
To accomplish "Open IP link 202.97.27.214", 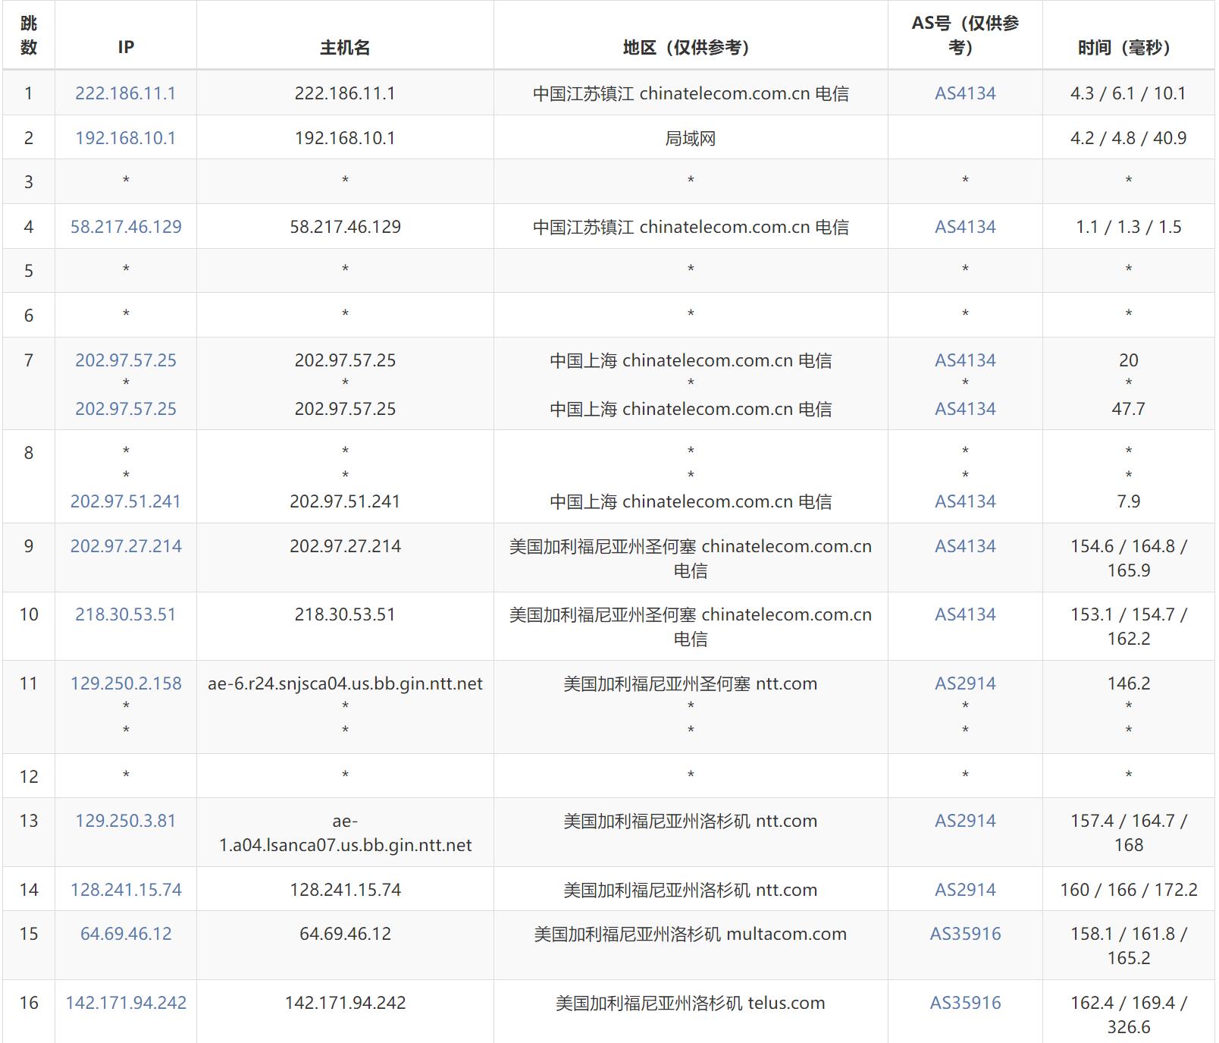I will coord(126,546).
